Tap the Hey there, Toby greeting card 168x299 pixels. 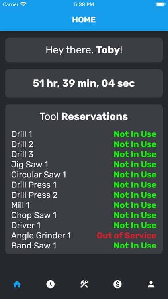[x=84, y=50]
